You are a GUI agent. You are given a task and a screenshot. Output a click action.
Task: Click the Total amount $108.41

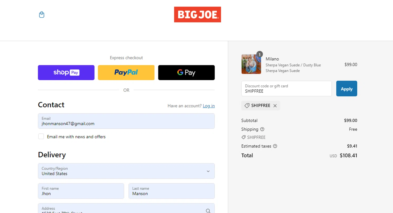click(348, 155)
